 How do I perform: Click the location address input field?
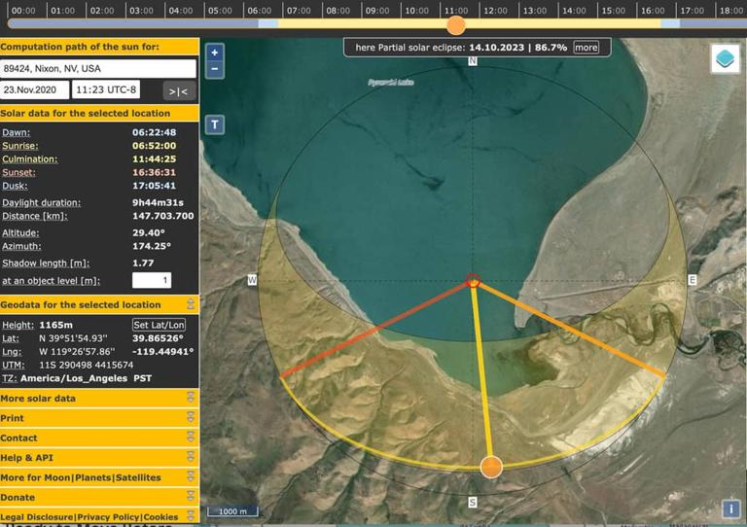(x=97, y=69)
